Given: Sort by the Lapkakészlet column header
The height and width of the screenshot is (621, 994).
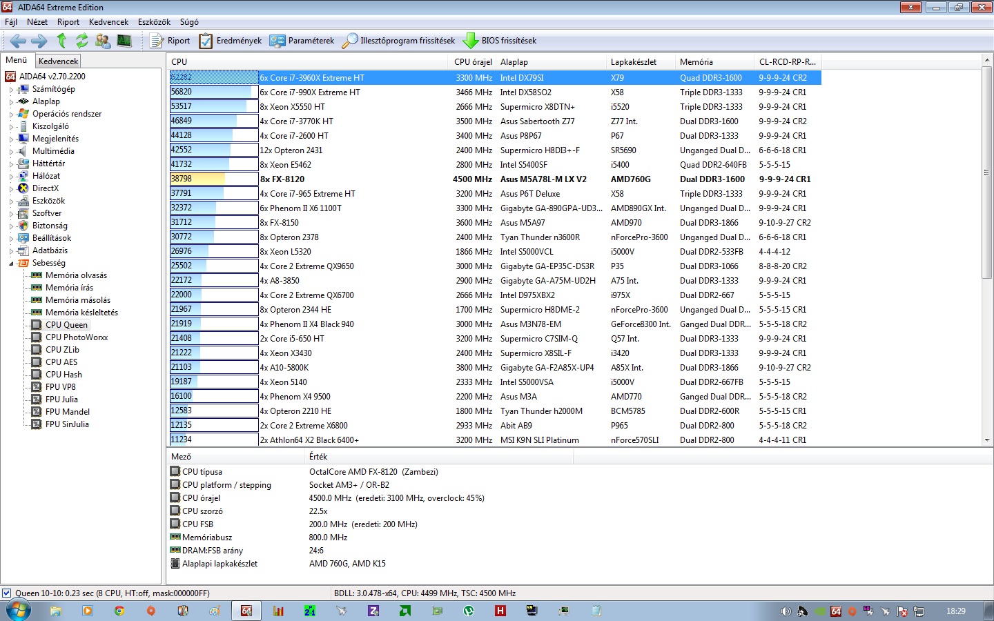Looking at the screenshot, I should [641, 61].
